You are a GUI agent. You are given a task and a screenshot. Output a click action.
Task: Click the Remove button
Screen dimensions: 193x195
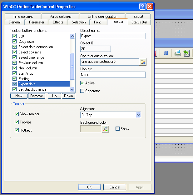(37, 96)
